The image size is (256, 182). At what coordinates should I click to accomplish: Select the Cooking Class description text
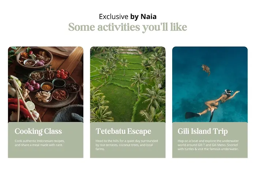[39, 143]
